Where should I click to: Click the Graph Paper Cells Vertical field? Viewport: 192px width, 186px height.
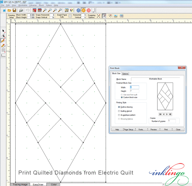point(84,17)
